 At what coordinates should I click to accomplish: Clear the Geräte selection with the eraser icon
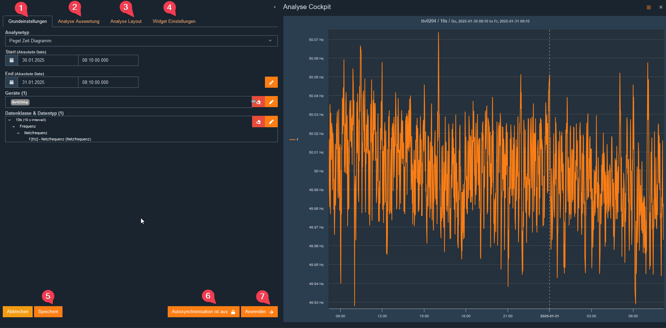tap(258, 102)
